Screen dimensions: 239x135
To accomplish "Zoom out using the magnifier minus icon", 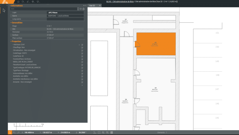I will tap(107, 132).
